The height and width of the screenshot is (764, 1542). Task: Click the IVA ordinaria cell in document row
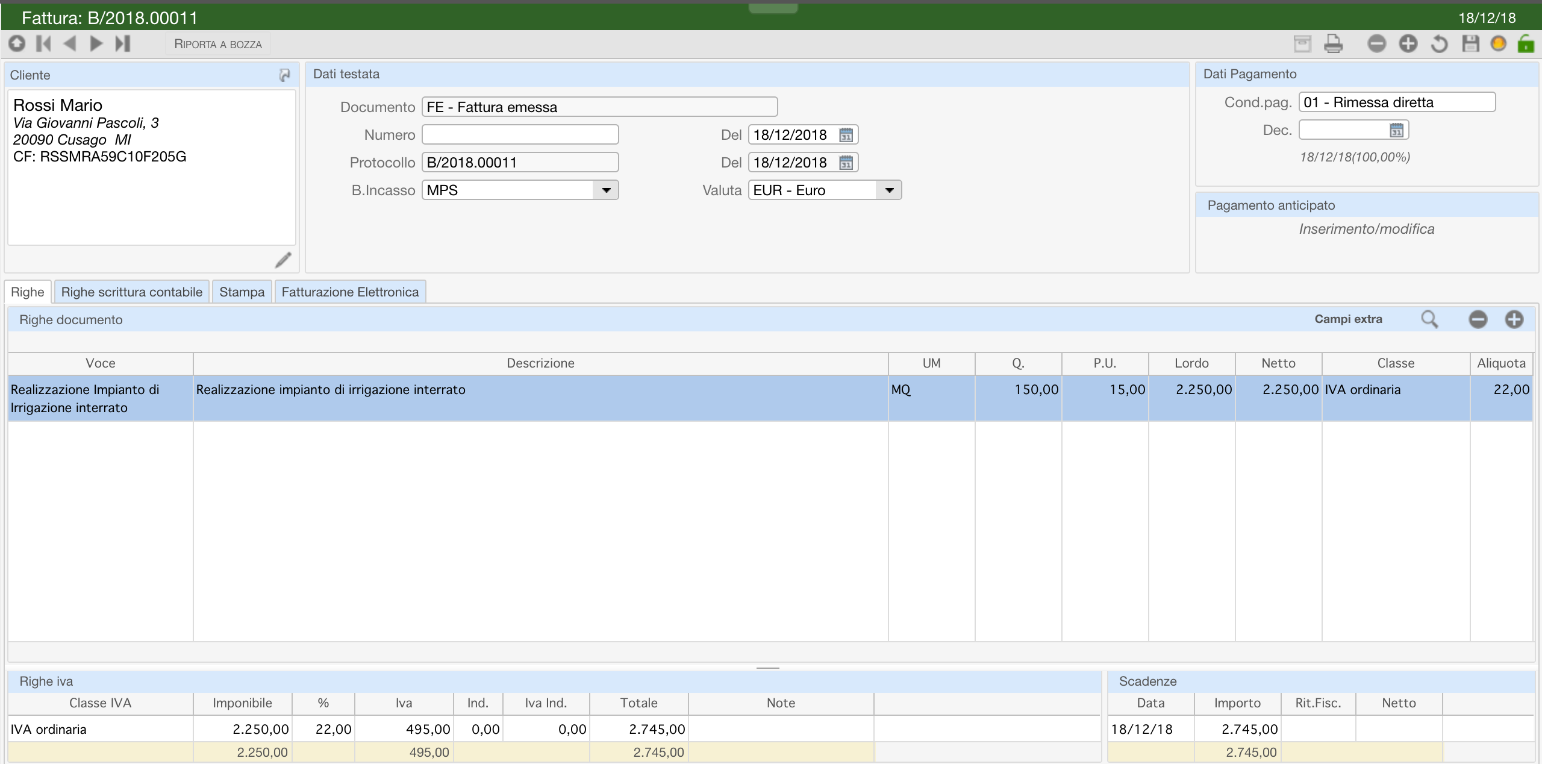[1396, 398]
